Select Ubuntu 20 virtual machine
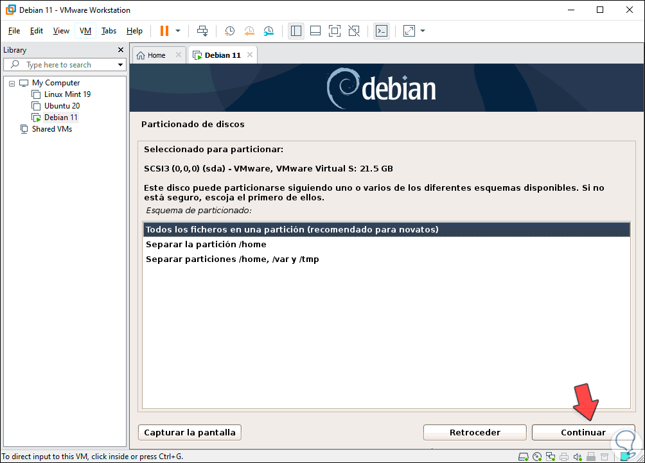The image size is (645, 463). (62, 106)
